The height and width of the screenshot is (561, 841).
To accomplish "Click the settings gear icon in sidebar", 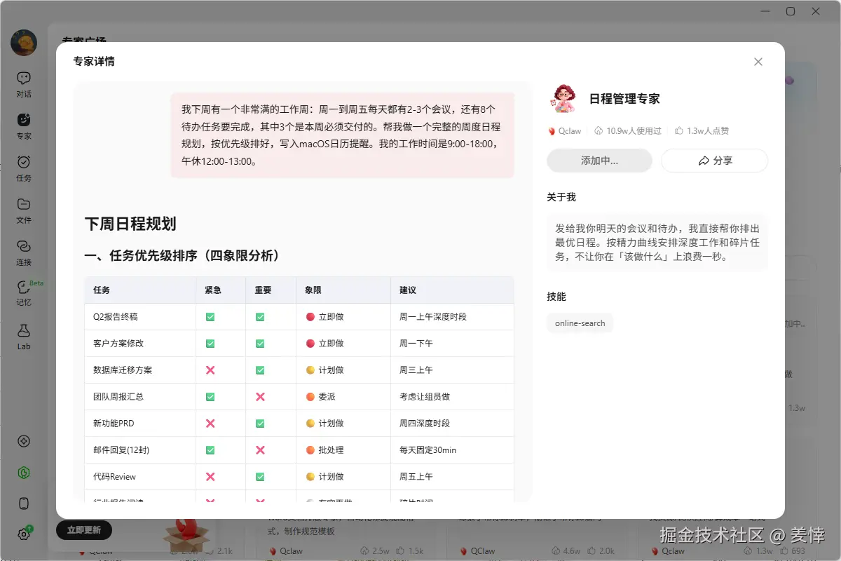I will 24,534.
